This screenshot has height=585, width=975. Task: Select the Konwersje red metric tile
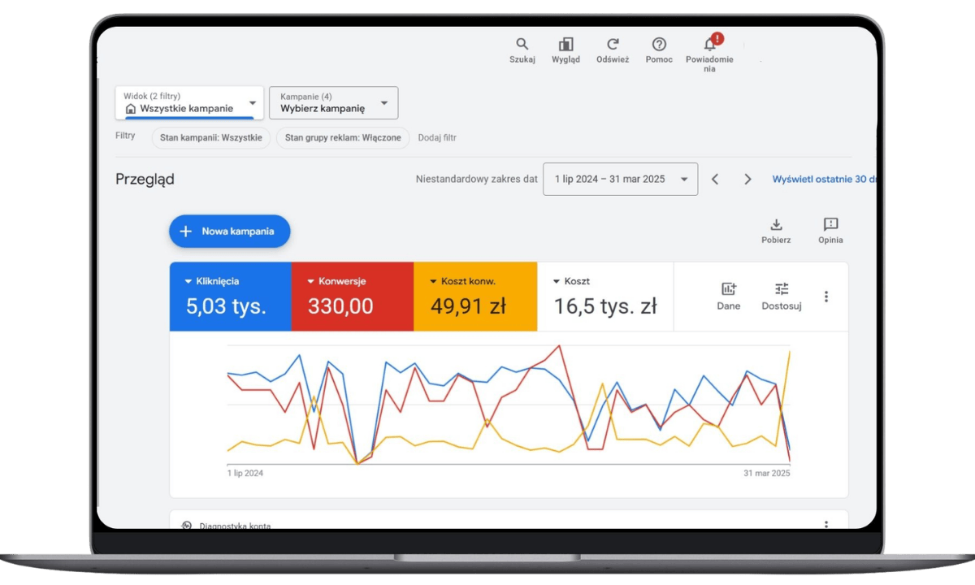coord(352,297)
